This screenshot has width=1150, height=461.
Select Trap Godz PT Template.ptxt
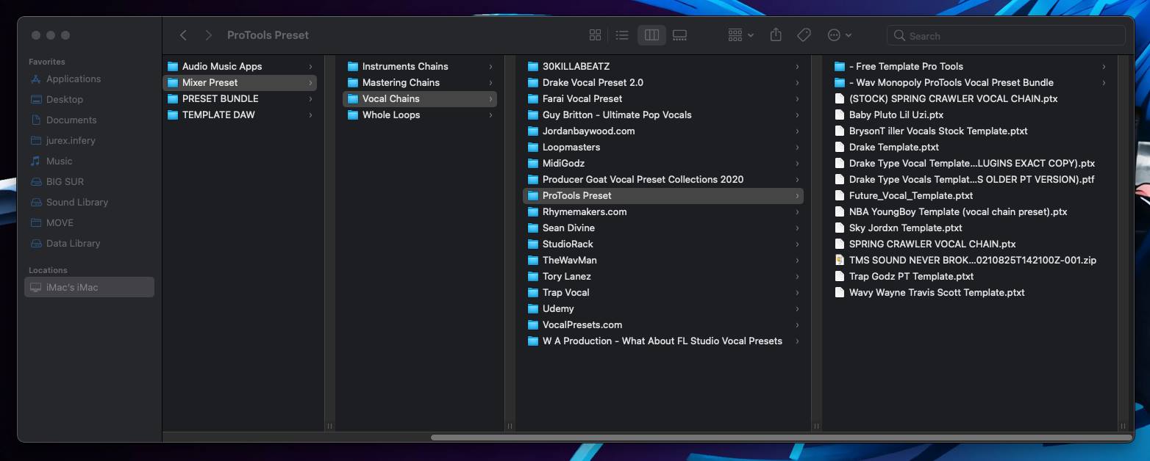pos(970,276)
